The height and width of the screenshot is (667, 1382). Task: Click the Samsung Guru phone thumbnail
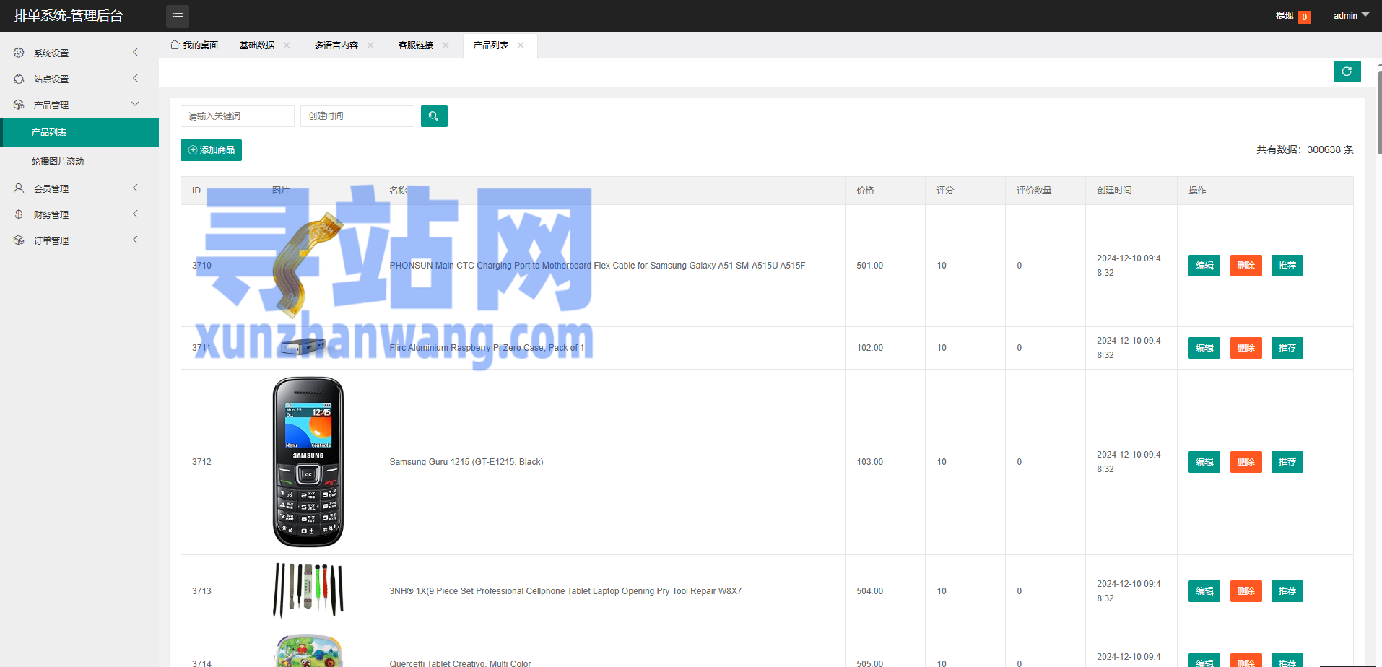[308, 462]
